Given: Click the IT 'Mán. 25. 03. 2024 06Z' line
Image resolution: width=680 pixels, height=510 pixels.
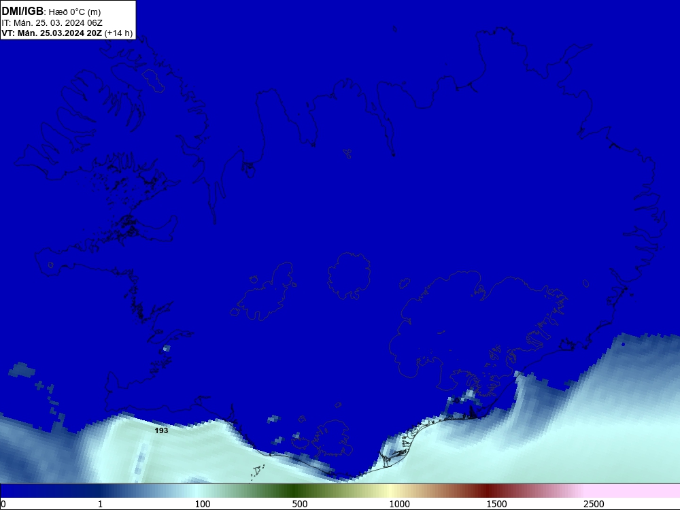Looking at the screenshot, I should [x=52, y=23].
